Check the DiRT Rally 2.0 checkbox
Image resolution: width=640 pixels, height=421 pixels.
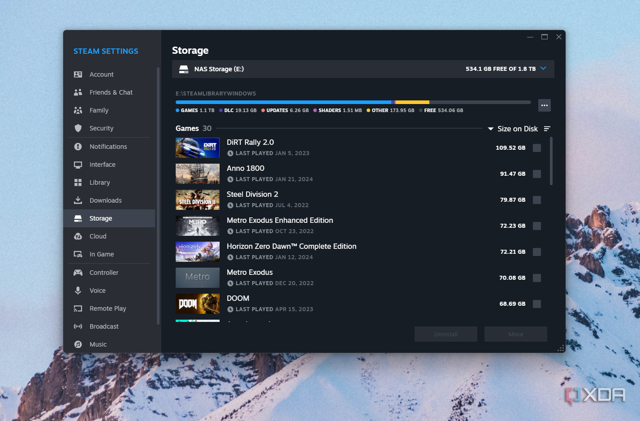pos(537,148)
